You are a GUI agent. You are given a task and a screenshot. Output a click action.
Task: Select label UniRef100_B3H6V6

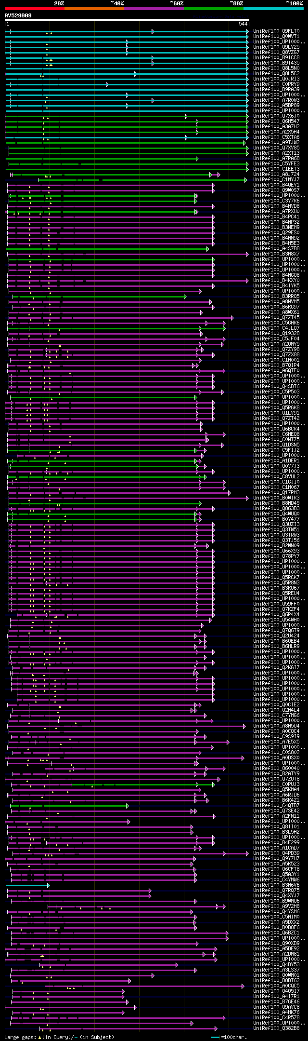coord(276,885)
